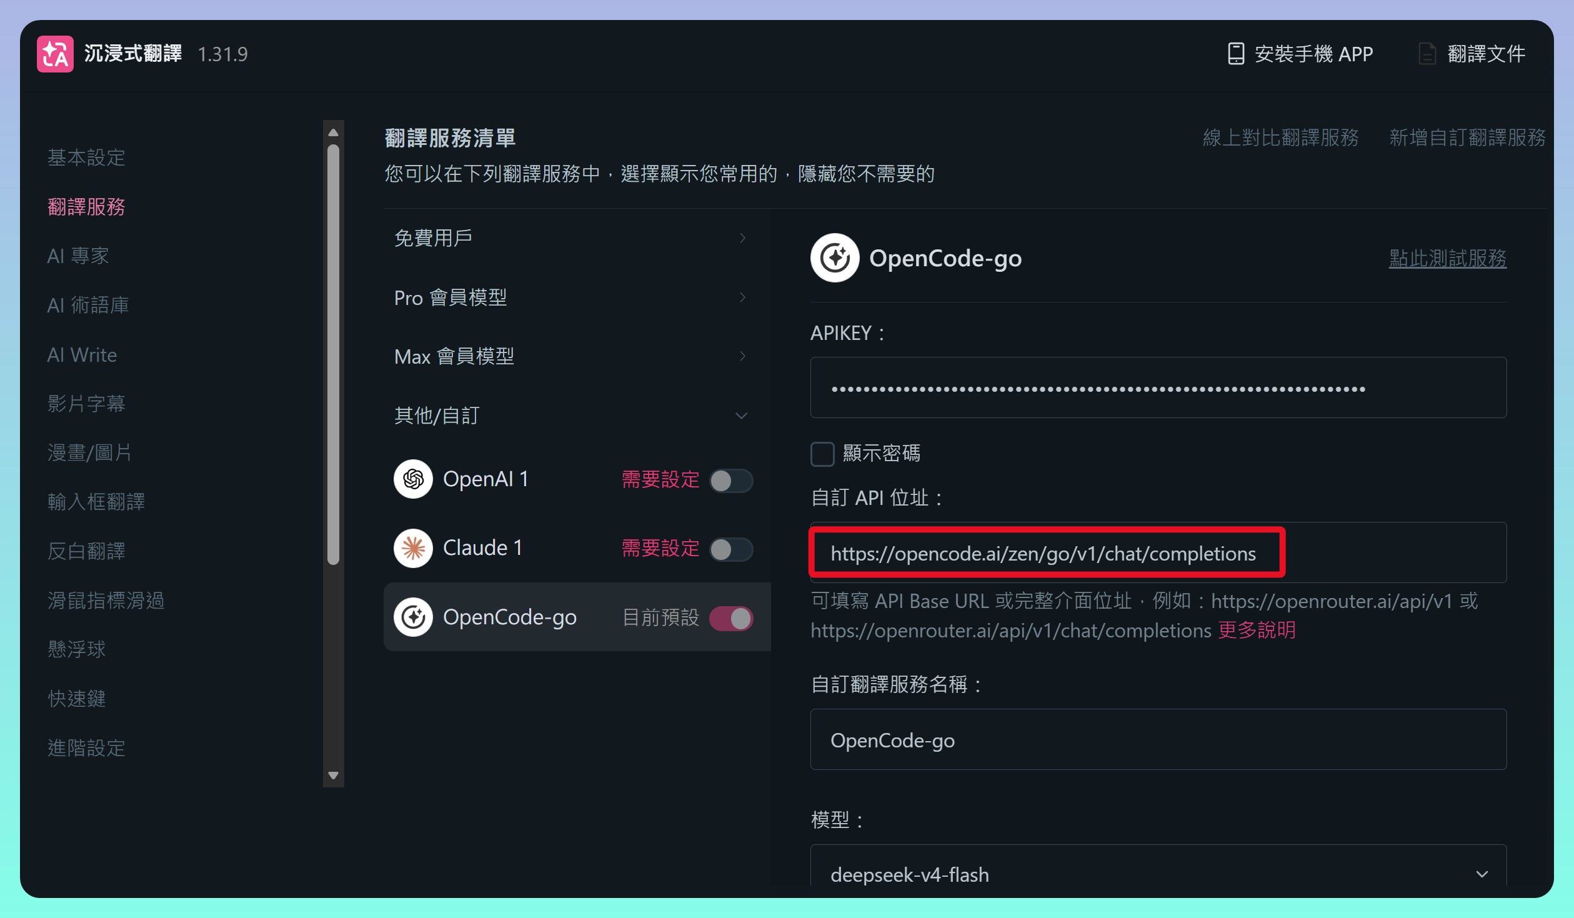Enable the Claude 1 toggle switch
Image resolution: width=1574 pixels, height=918 pixels.
[x=731, y=549]
